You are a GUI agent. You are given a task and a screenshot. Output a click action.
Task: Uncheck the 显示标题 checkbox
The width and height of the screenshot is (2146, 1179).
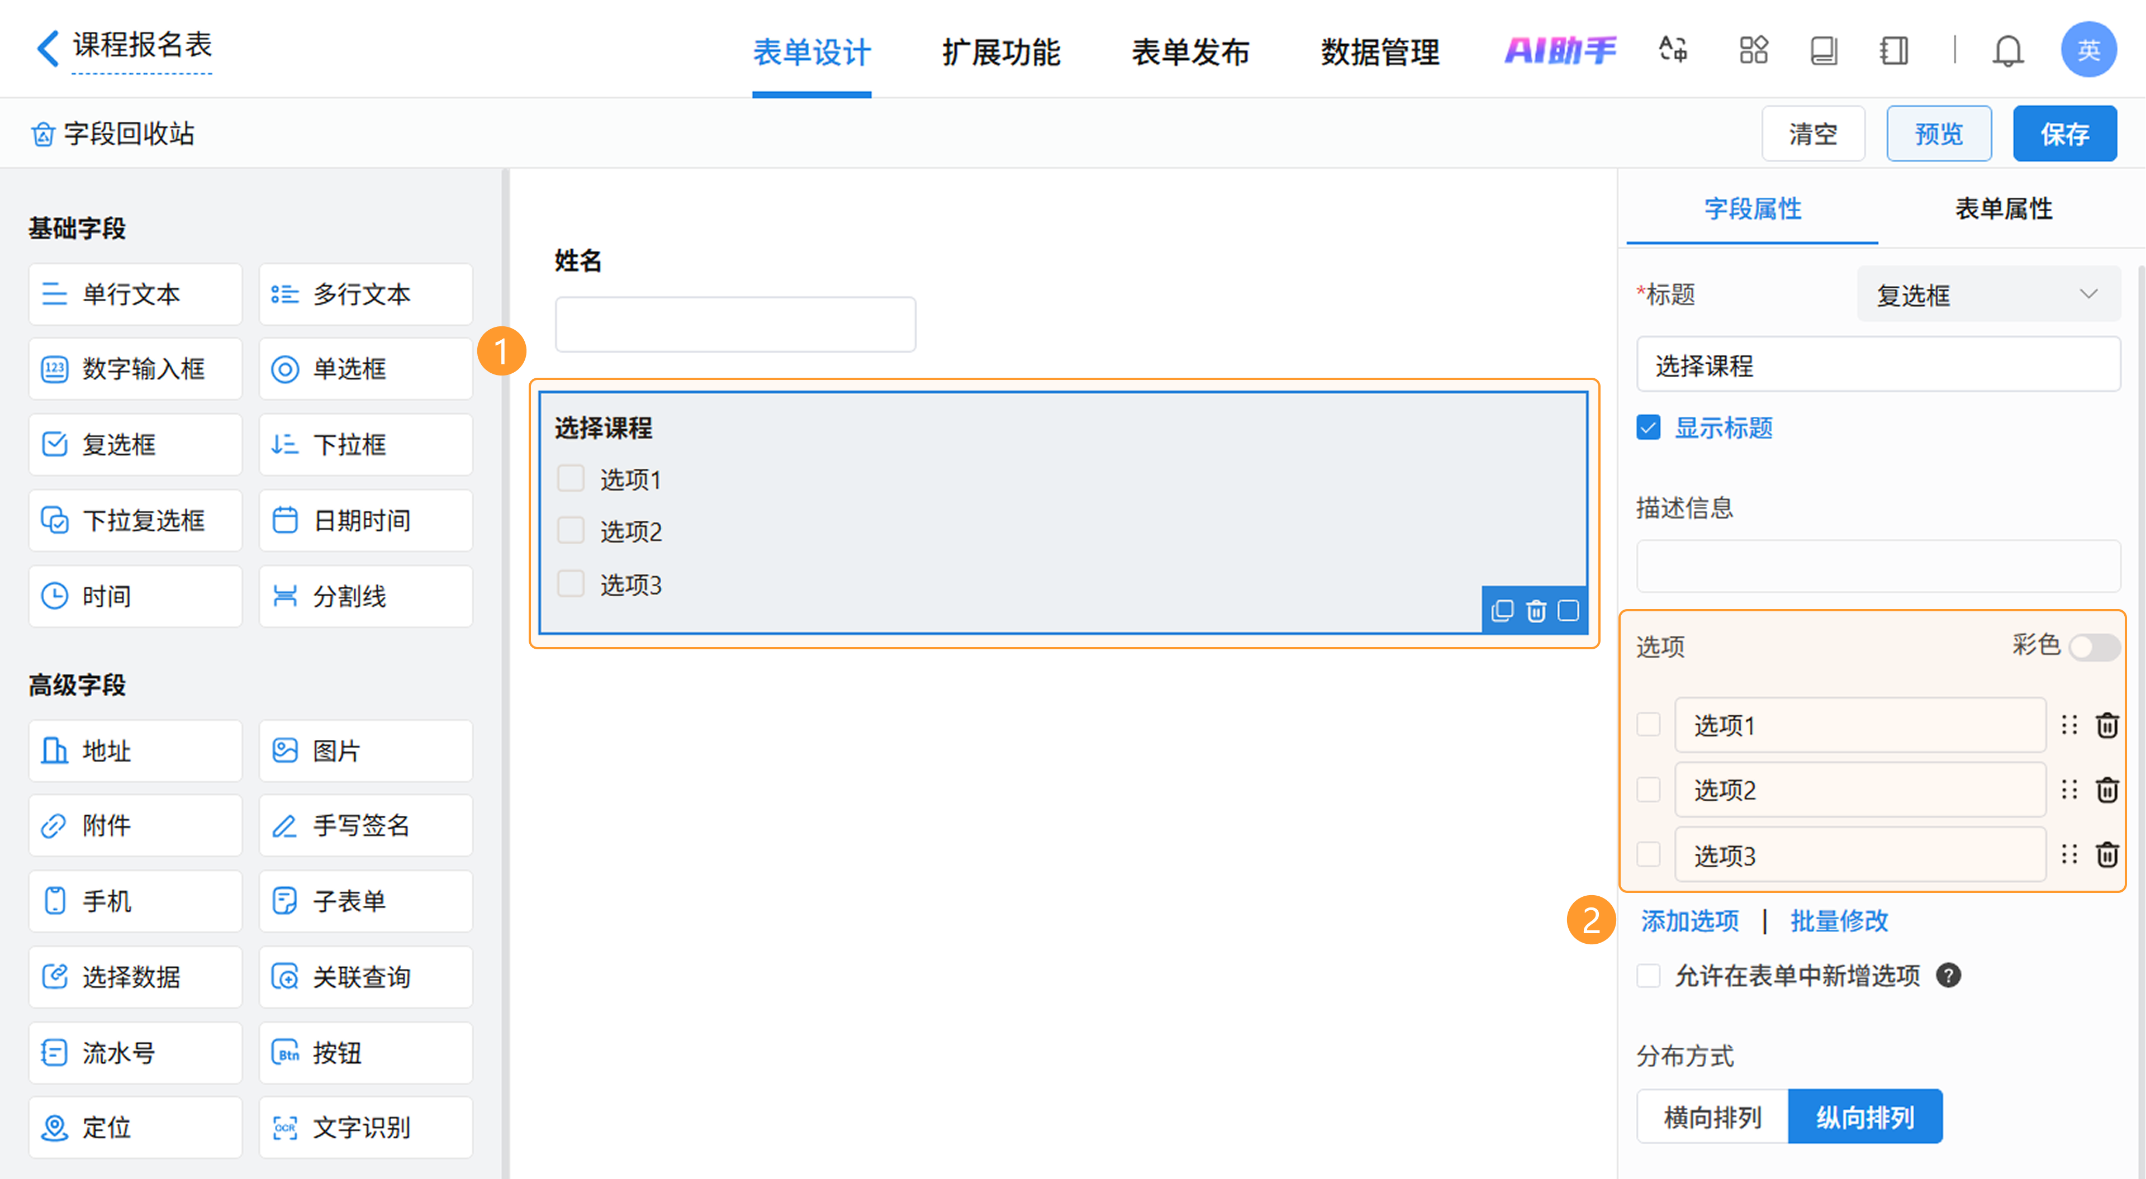coord(1648,427)
